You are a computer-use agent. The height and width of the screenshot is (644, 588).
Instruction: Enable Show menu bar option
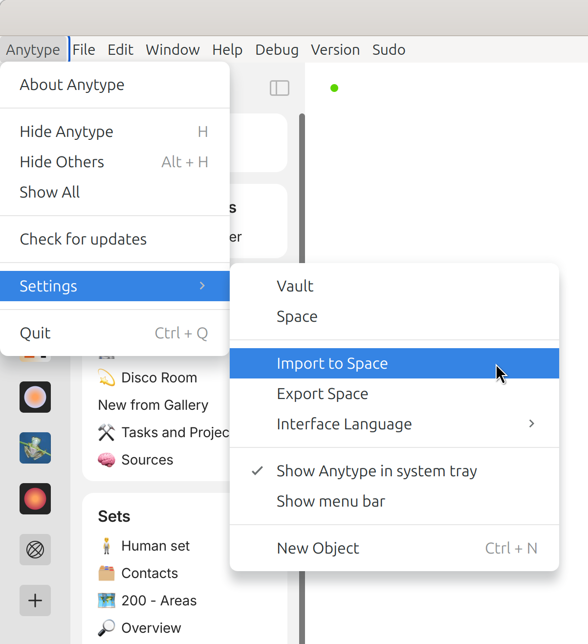tap(330, 501)
